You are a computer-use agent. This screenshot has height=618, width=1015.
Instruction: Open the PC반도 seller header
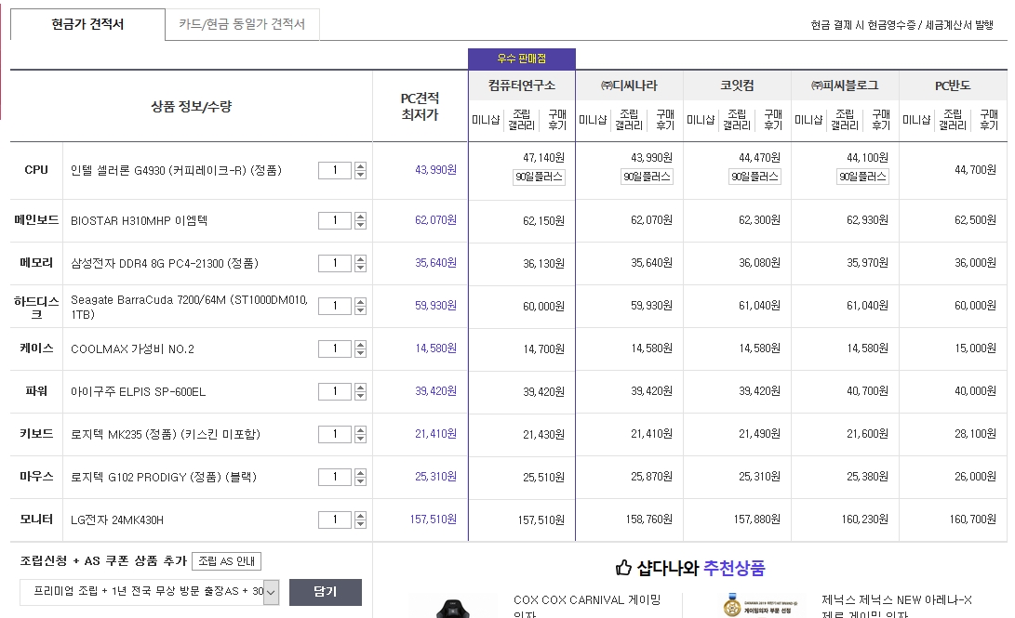click(953, 85)
